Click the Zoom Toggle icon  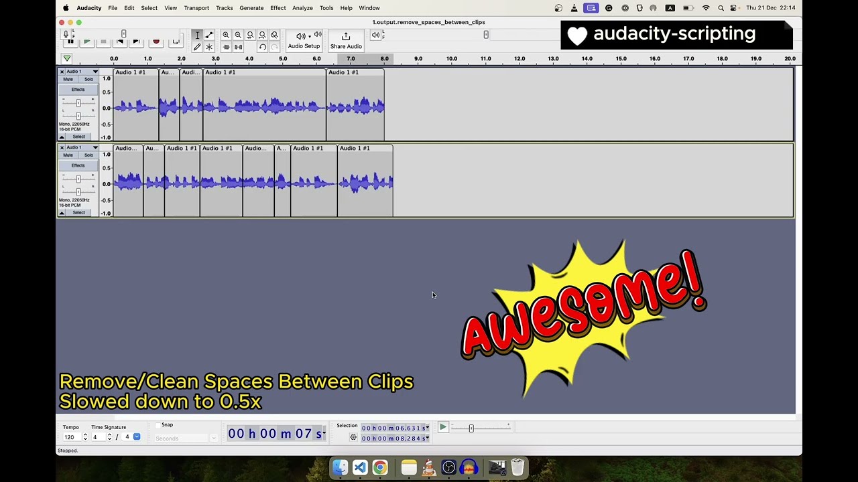(274, 35)
